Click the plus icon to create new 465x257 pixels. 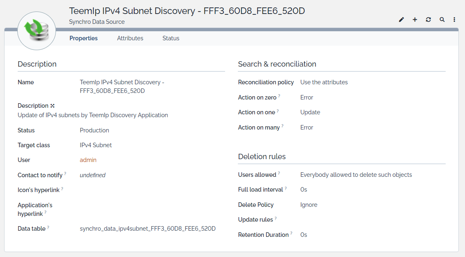(x=415, y=20)
